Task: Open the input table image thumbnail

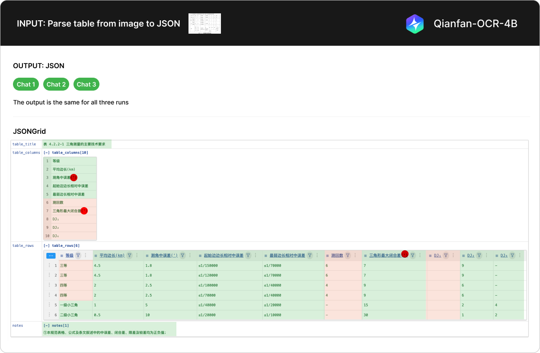Action: click(x=204, y=24)
